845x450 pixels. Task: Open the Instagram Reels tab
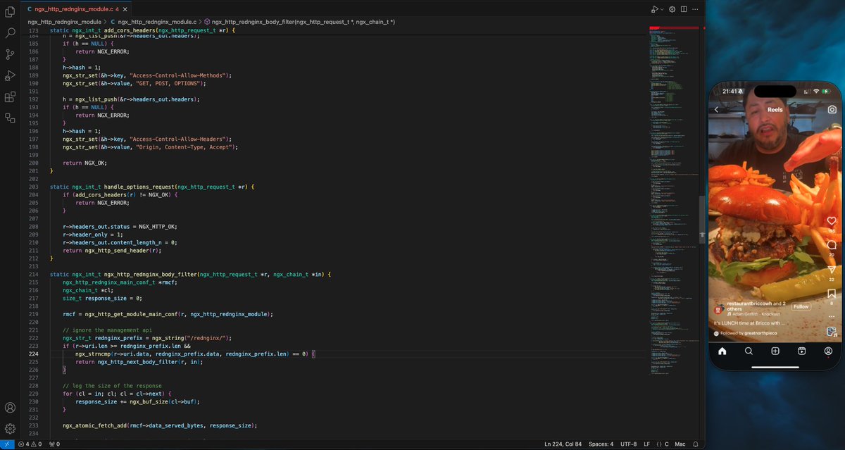coord(801,351)
